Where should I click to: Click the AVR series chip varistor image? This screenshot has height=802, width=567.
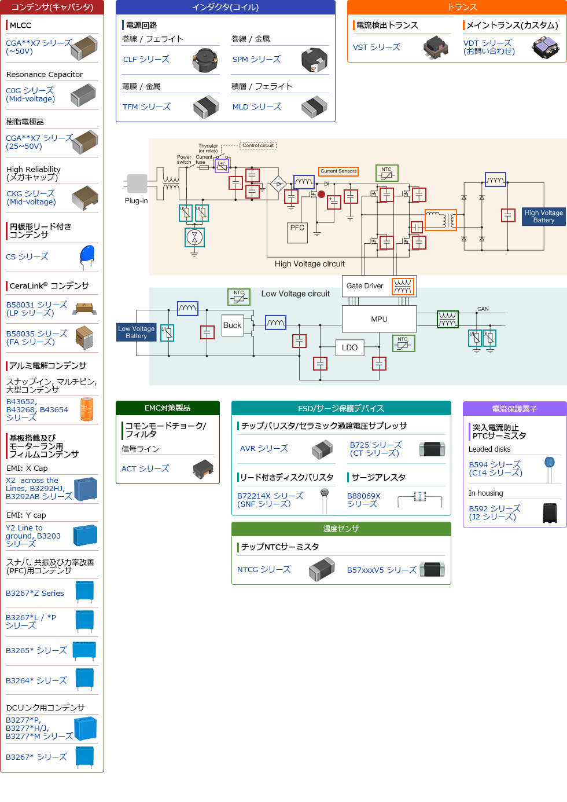pos(322,449)
